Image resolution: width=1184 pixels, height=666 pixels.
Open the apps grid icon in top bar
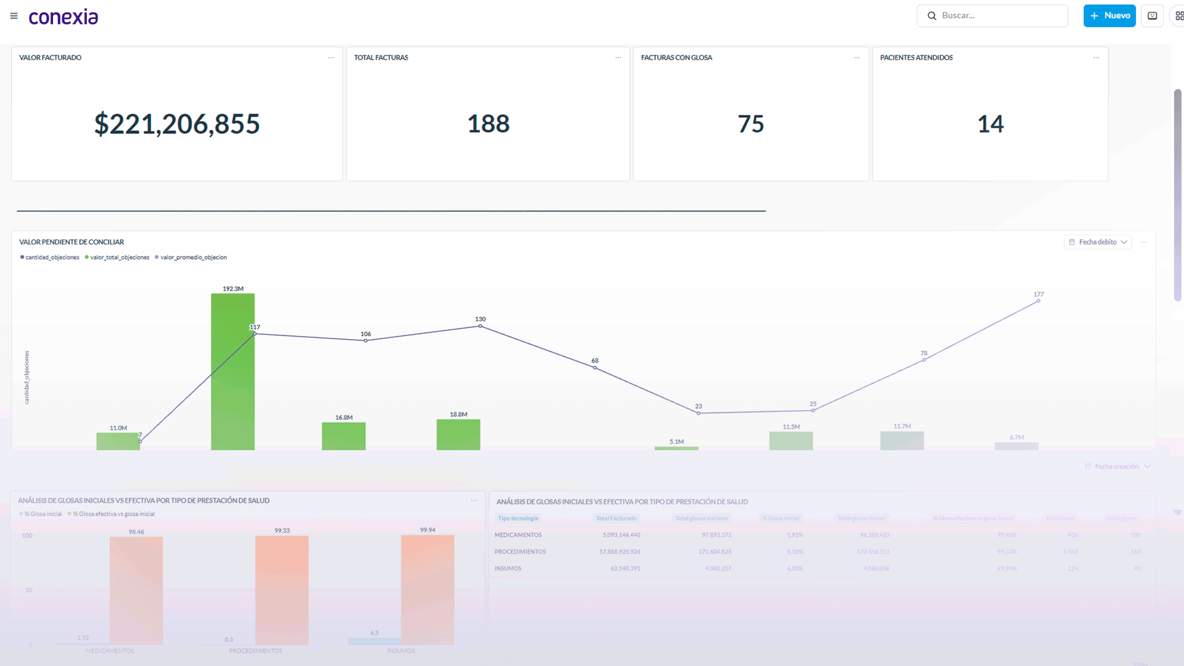[x=1178, y=16]
